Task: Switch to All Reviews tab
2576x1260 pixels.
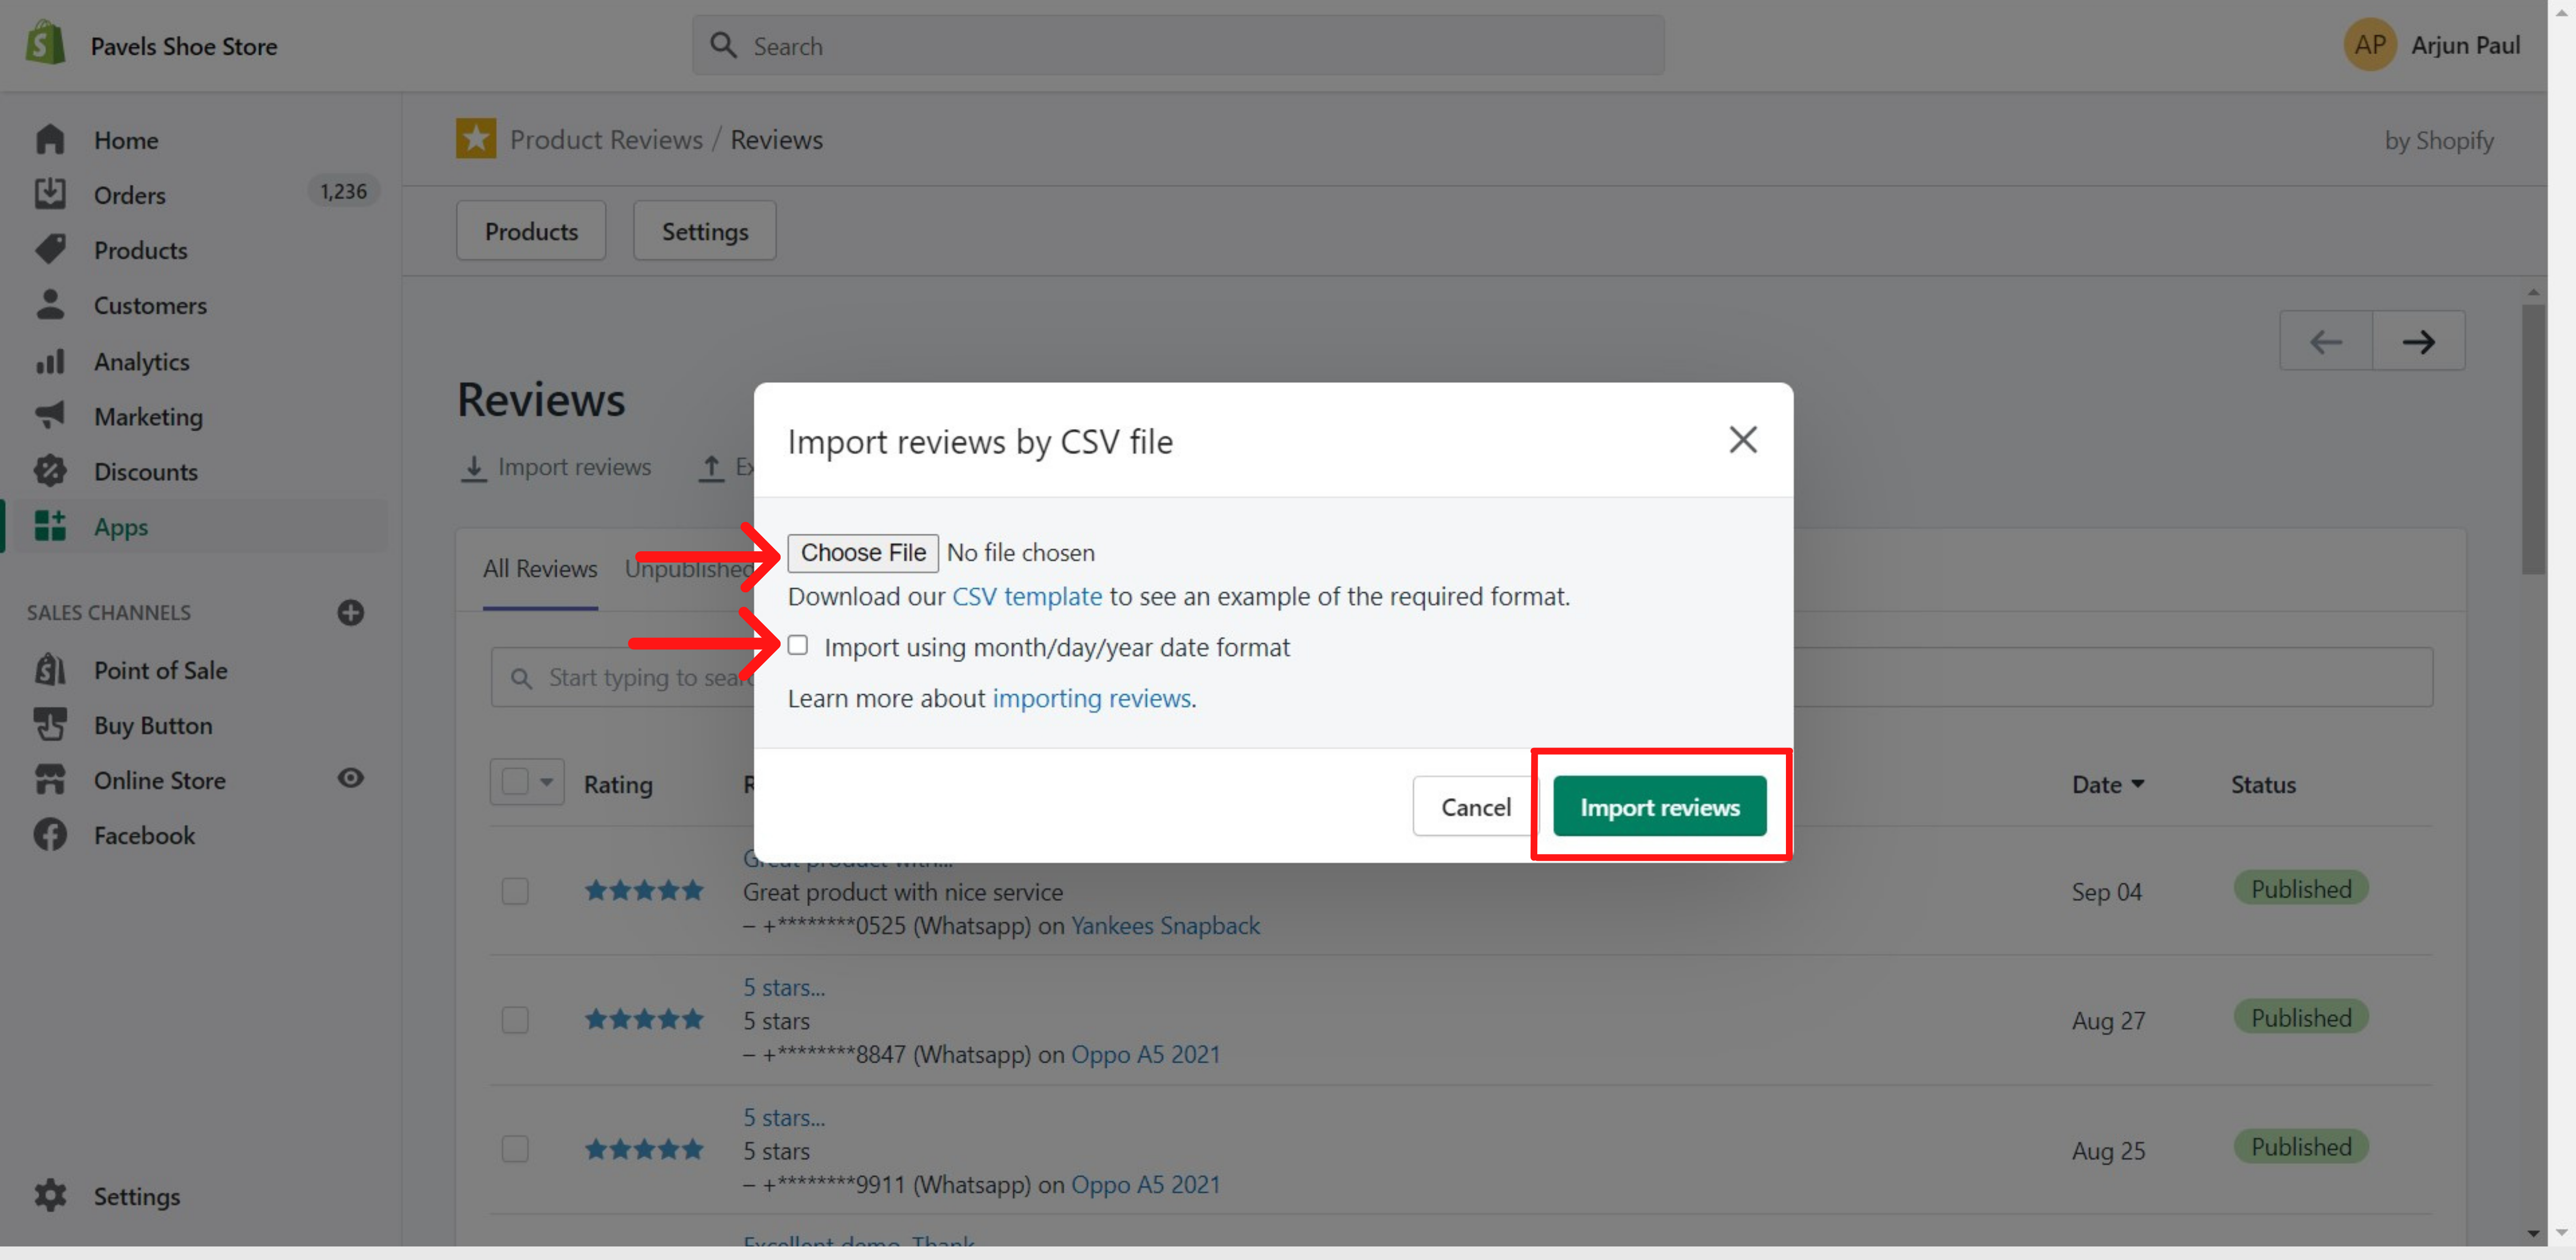Action: (540, 569)
